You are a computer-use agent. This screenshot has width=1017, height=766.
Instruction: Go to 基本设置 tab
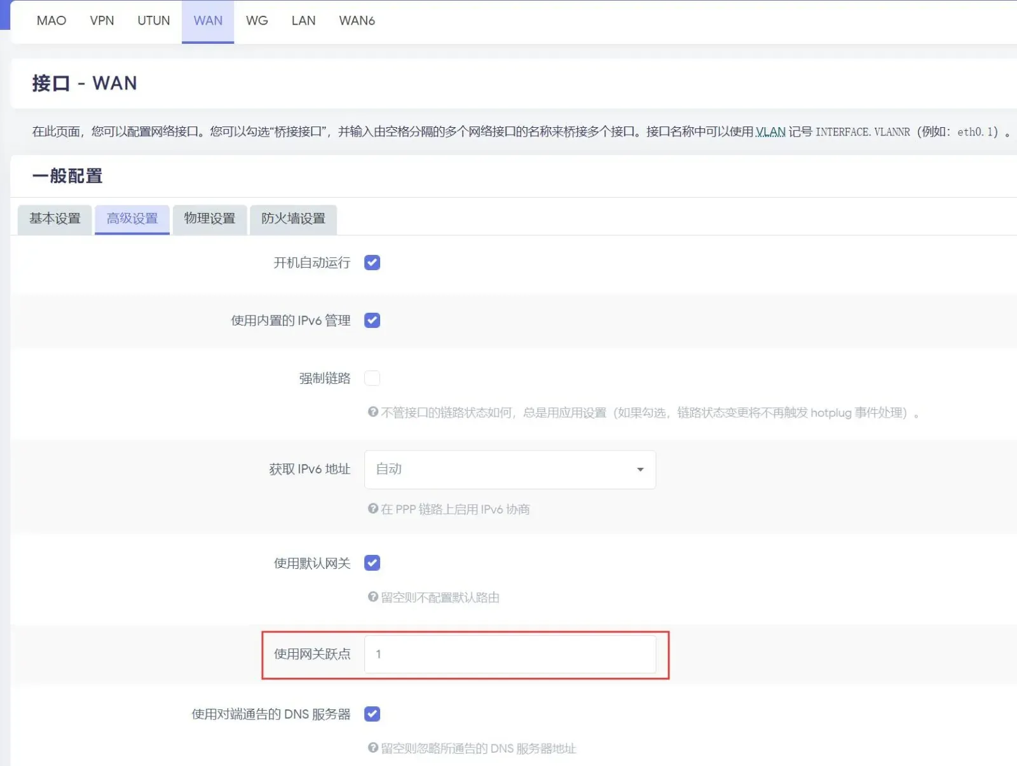tap(55, 219)
